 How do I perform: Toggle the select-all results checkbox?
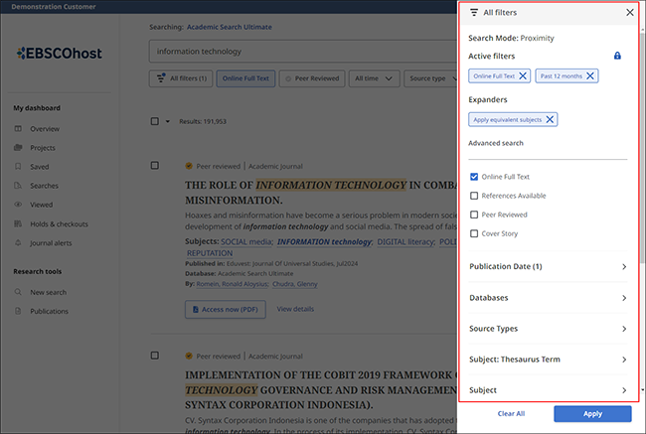[154, 121]
